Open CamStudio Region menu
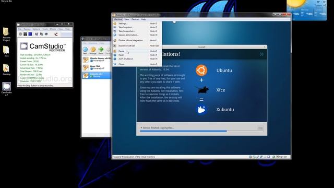334x188 pixels. tap(27, 29)
